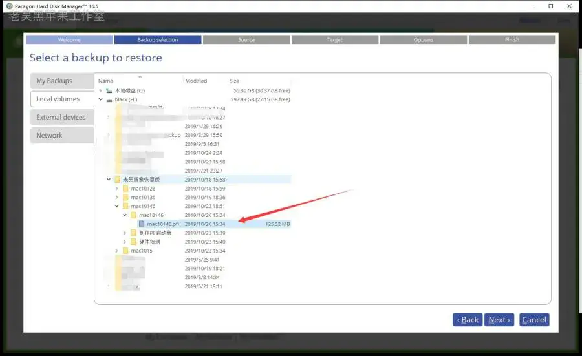
Task: Collapse the black (H:) drive node
Action: [100, 99]
